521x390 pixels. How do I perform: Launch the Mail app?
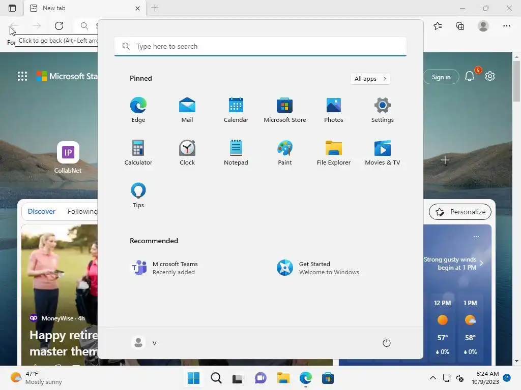[187, 110]
